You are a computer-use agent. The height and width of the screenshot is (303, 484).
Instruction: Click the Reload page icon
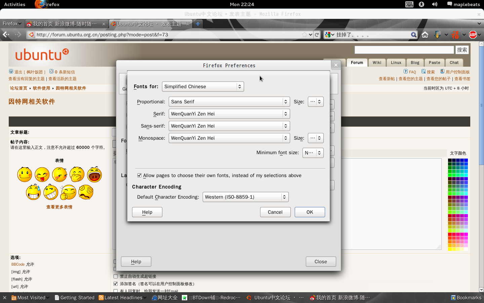317,35
